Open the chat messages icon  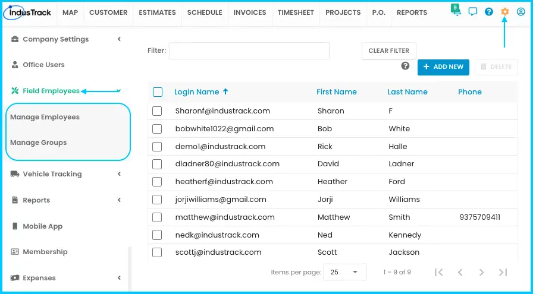473,12
